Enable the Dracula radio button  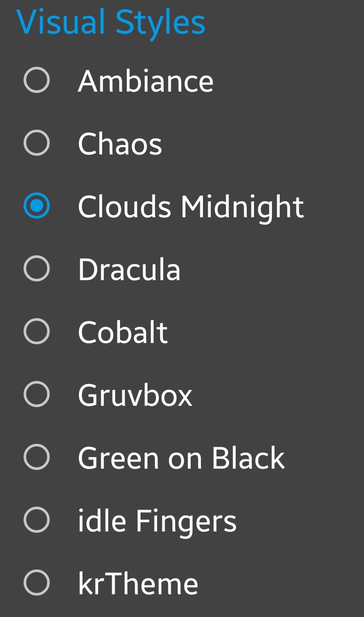pos(37,268)
